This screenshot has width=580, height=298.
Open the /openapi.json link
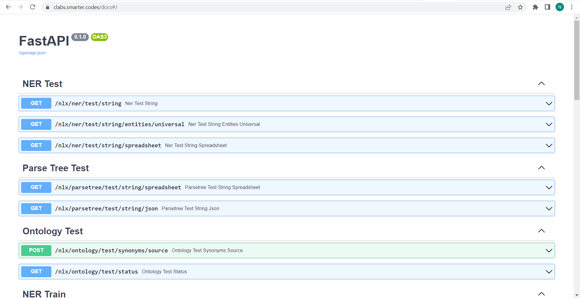tap(32, 53)
